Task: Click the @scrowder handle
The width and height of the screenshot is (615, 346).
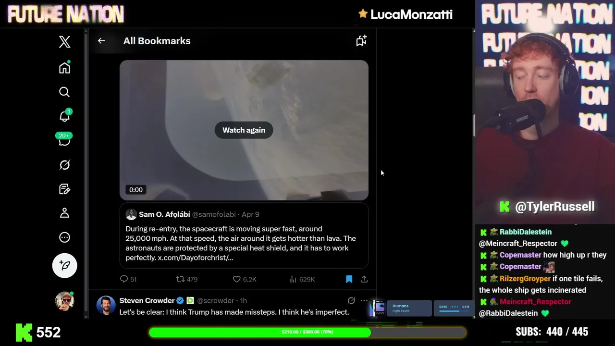Action: coord(215,301)
